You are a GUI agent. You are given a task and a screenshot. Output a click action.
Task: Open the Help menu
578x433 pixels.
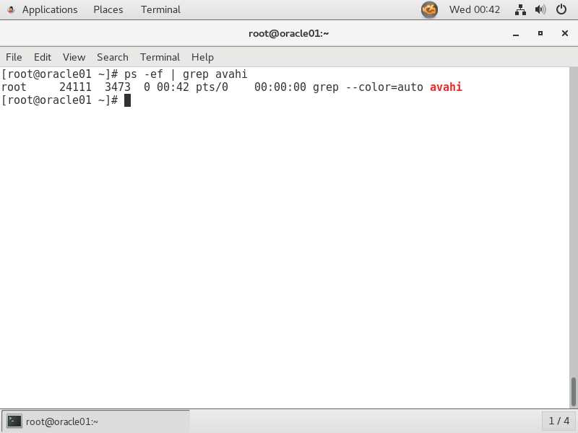[202, 58]
